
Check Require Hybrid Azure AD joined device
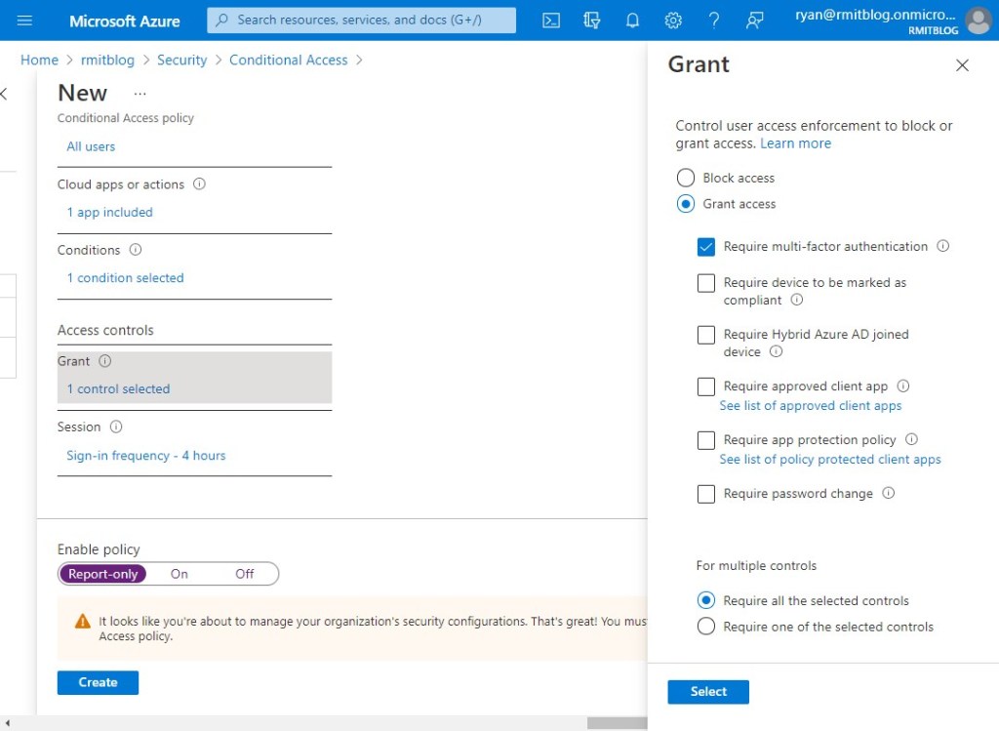[x=706, y=335]
